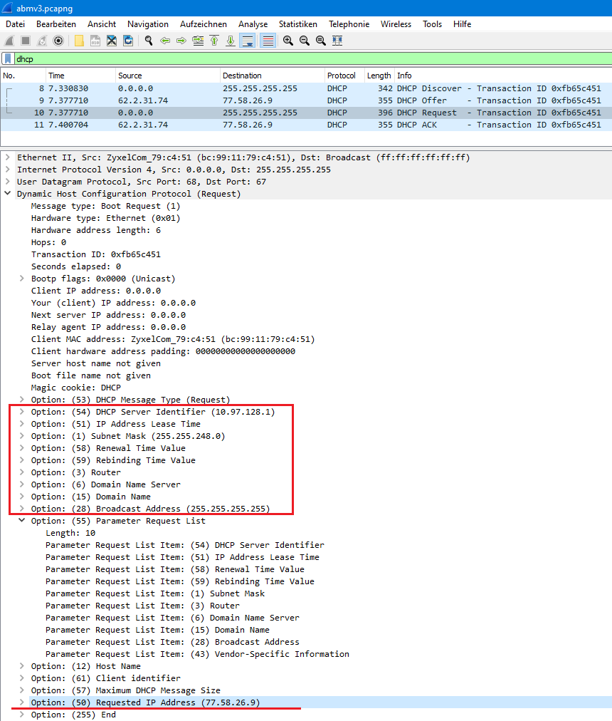Viewport: 612px width, 721px height.
Task: Select the DHCP Discover packet 8
Action: (x=285, y=88)
